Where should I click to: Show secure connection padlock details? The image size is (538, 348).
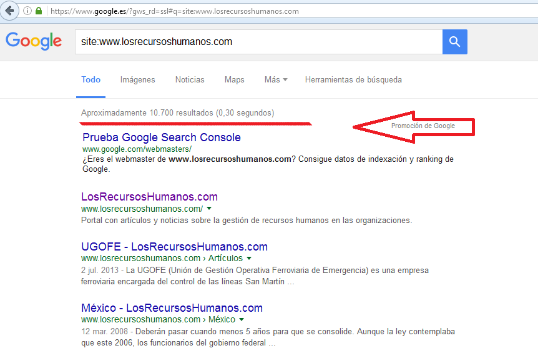coord(39,11)
